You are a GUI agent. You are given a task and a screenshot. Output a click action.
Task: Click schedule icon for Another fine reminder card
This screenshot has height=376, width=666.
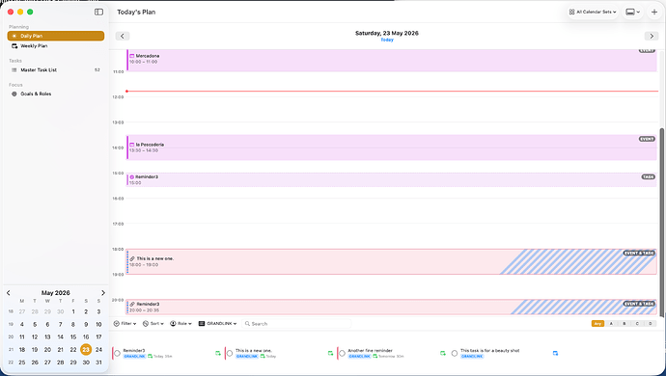[443, 353]
